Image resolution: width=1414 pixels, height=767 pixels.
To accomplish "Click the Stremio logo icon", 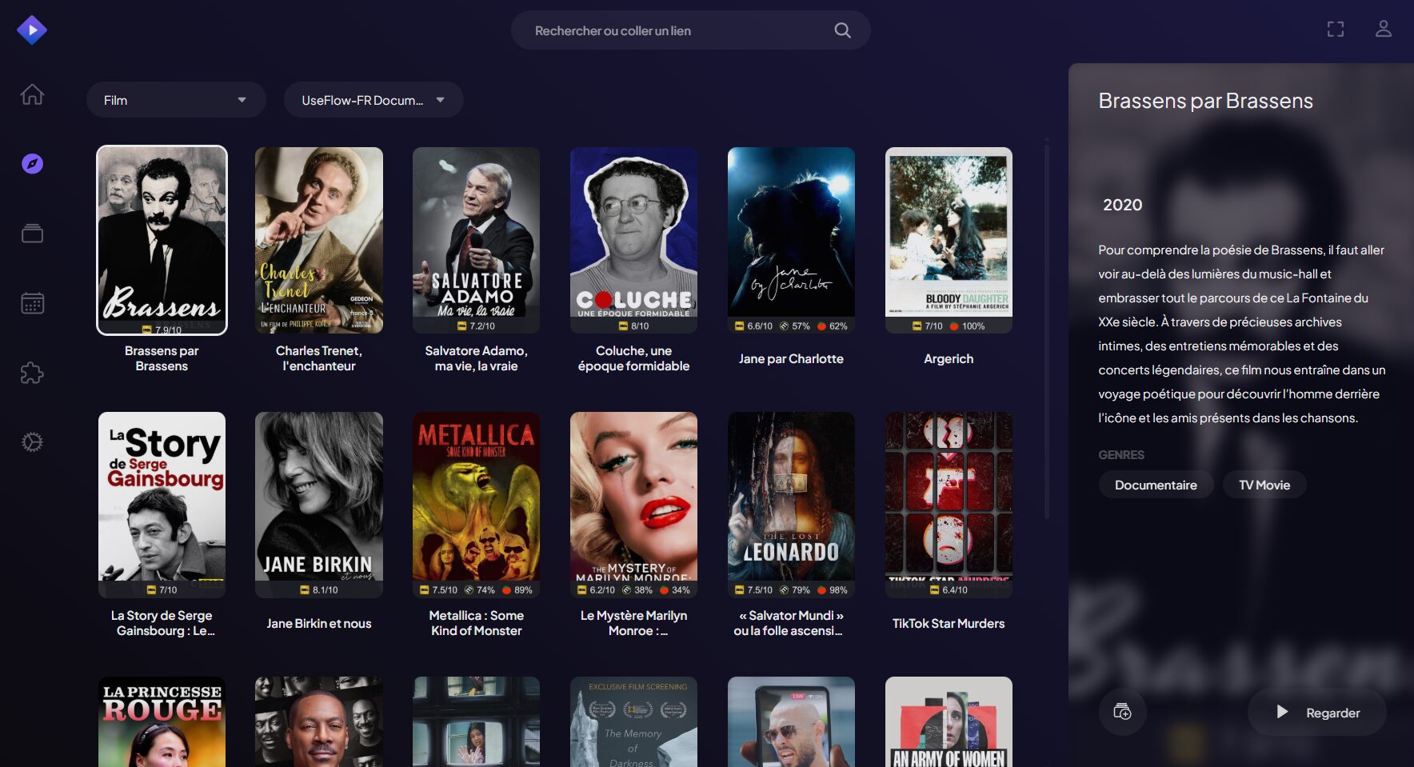I will pos(32,30).
